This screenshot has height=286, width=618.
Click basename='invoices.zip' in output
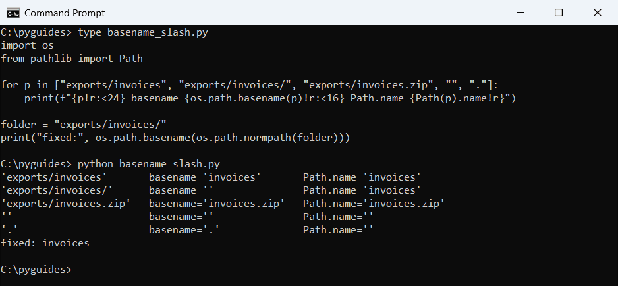217,204
